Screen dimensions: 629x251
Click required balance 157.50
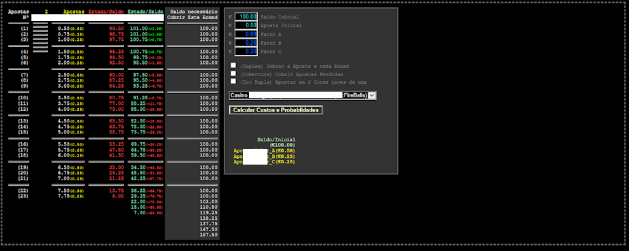(x=209, y=235)
